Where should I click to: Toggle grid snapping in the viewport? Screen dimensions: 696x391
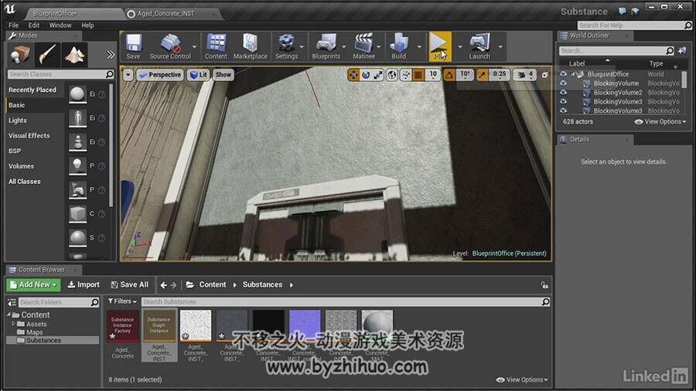(x=418, y=75)
